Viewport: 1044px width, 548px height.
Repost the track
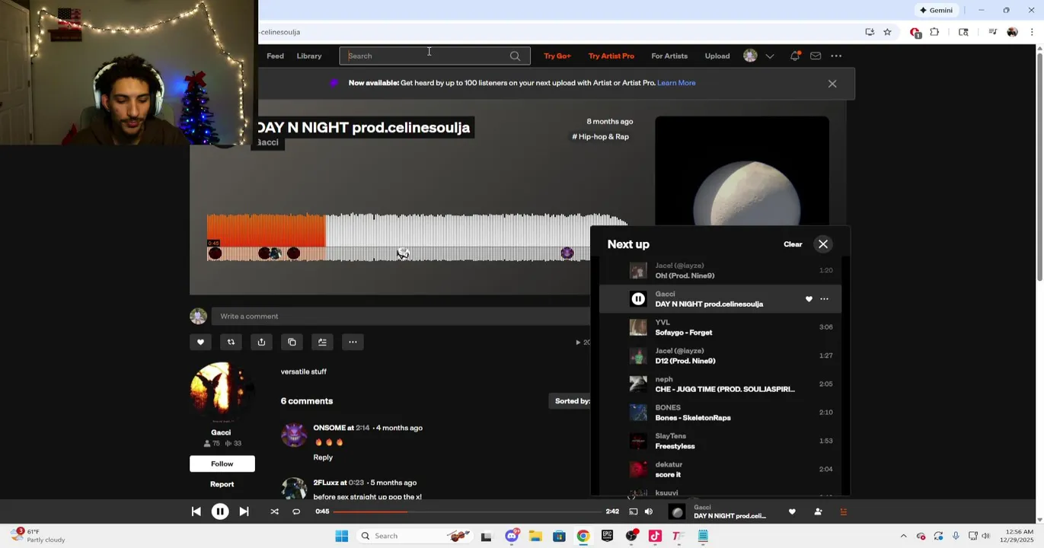coord(231,342)
